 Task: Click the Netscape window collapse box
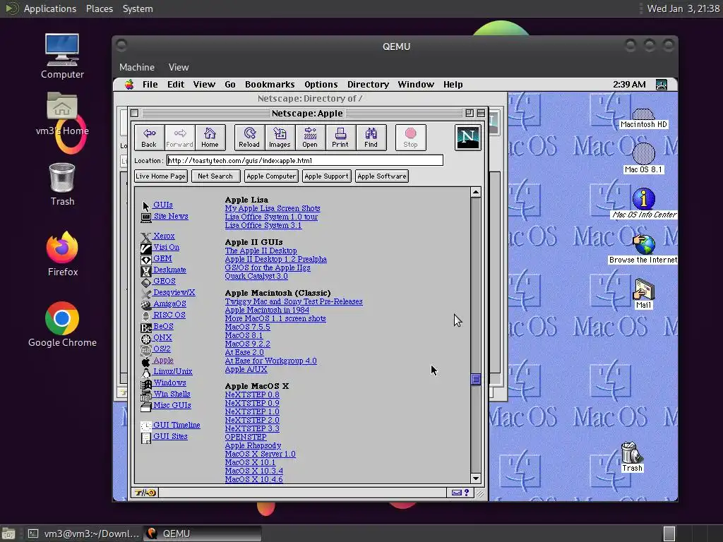click(x=481, y=113)
